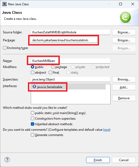Screen dimensions: 139x167
Task: Select the public modifier radio button
Action: [x=32, y=67]
